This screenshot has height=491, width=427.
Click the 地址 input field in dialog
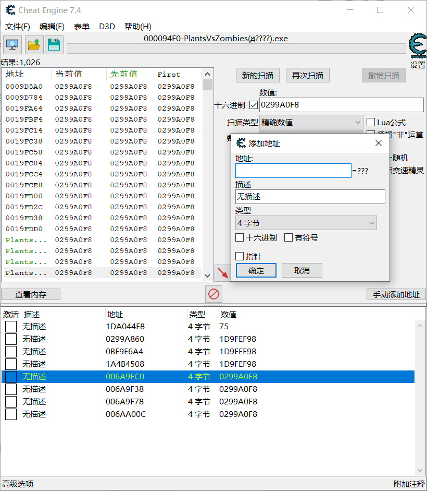tap(293, 171)
